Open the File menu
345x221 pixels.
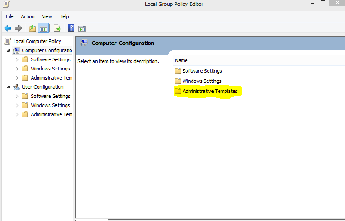coord(10,16)
